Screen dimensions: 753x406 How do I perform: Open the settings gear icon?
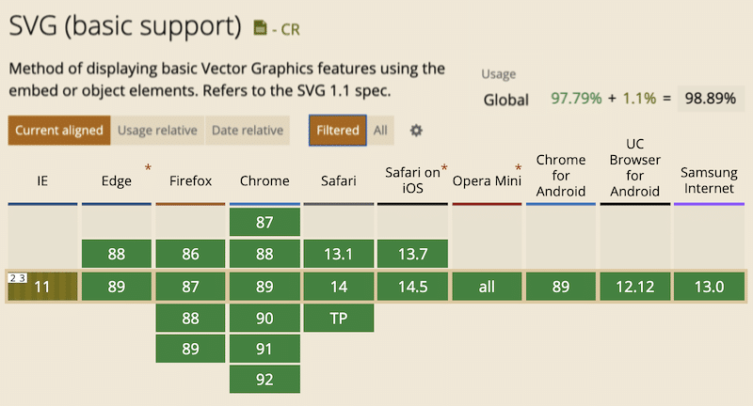(416, 131)
